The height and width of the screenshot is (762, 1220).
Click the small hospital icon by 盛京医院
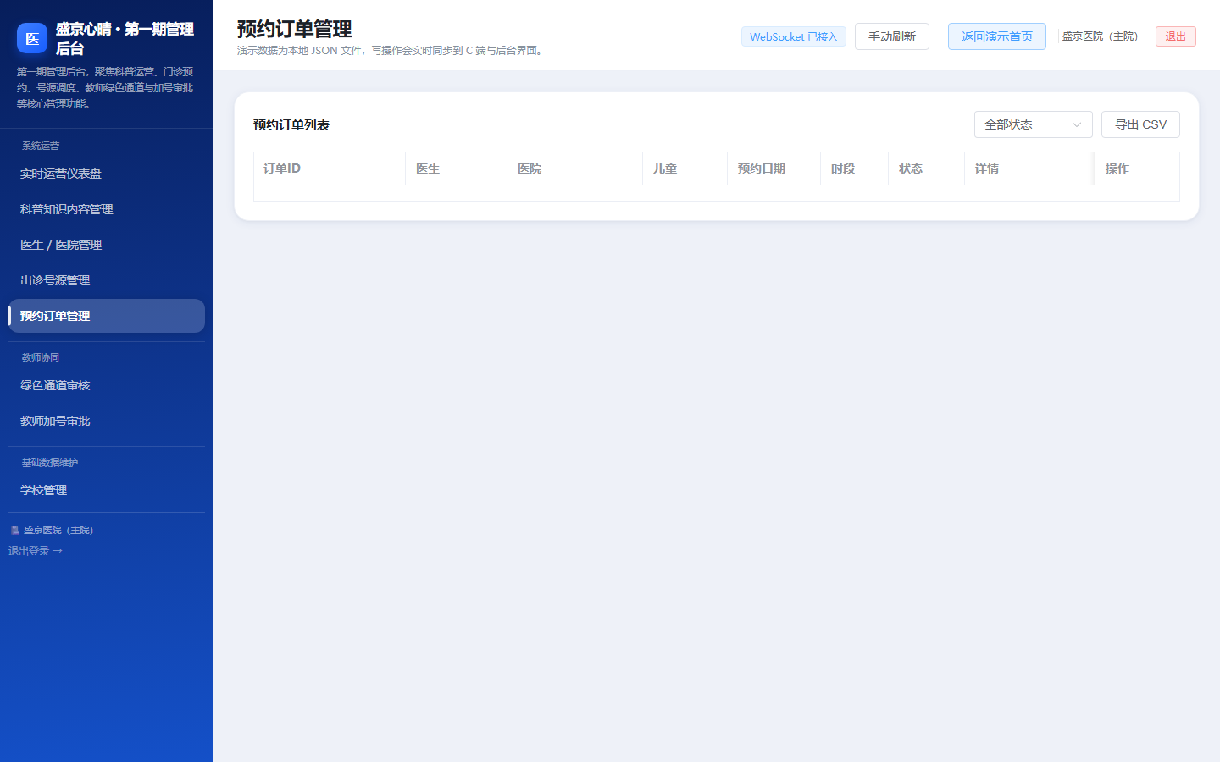15,530
